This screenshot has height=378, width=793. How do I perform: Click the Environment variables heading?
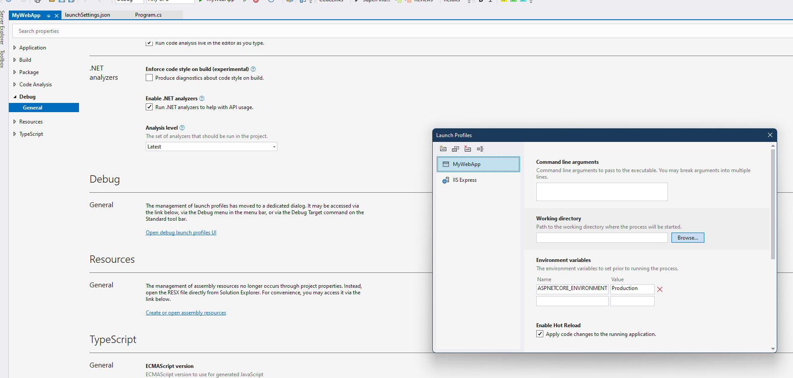[x=563, y=260]
